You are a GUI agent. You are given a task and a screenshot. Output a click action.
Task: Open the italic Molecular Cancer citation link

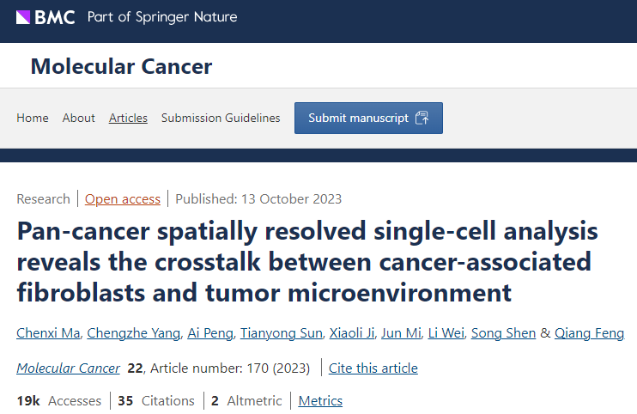tap(69, 368)
